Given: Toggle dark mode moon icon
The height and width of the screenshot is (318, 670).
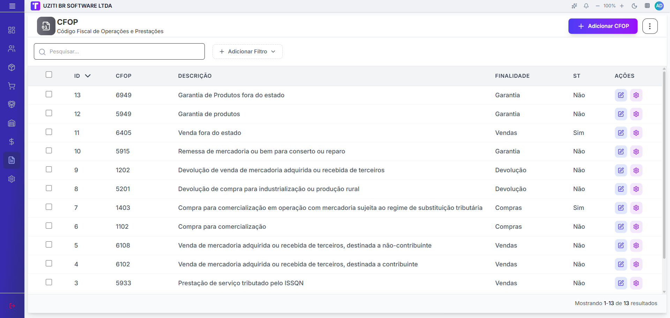Looking at the screenshot, I should coord(634,6).
